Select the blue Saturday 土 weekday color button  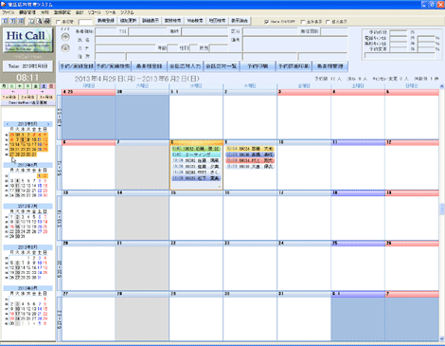coord(44,86)
